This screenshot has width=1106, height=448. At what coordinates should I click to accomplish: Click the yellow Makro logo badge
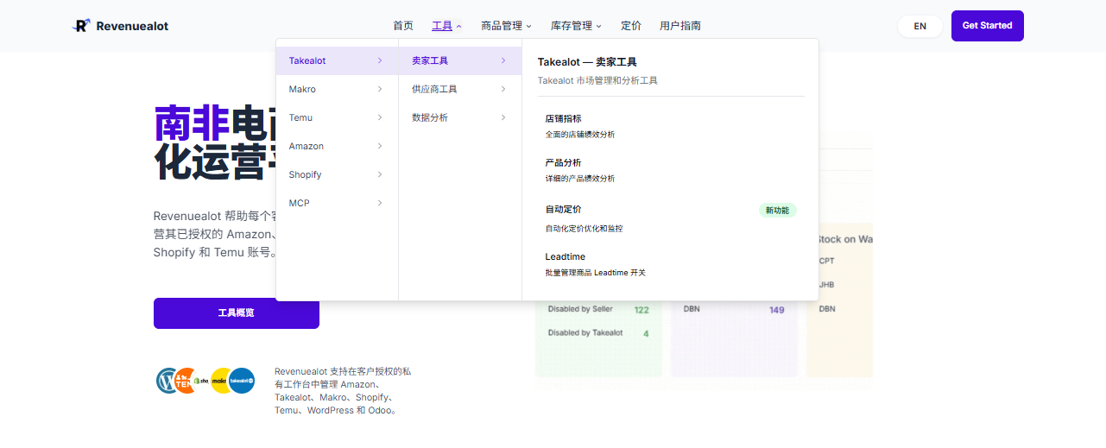[222, 381]
